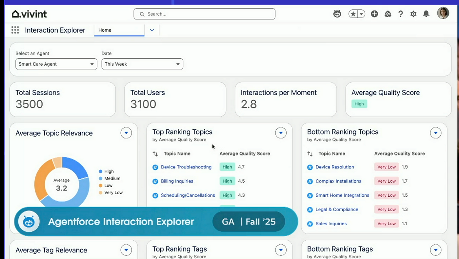Click the Average Quality Score High badge

[x=359, y=104]
